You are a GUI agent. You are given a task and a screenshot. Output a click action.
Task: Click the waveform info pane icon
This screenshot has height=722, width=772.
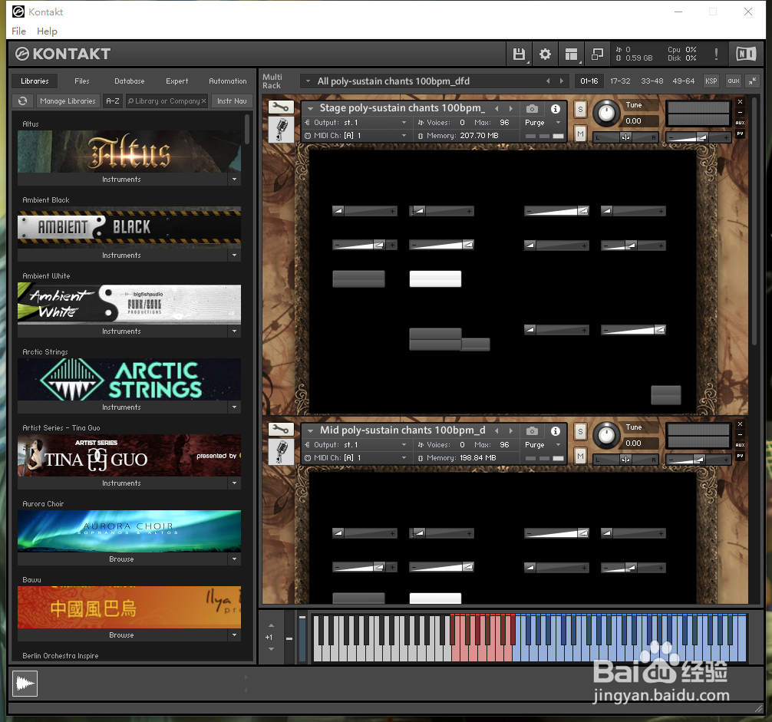coord(25,684)
